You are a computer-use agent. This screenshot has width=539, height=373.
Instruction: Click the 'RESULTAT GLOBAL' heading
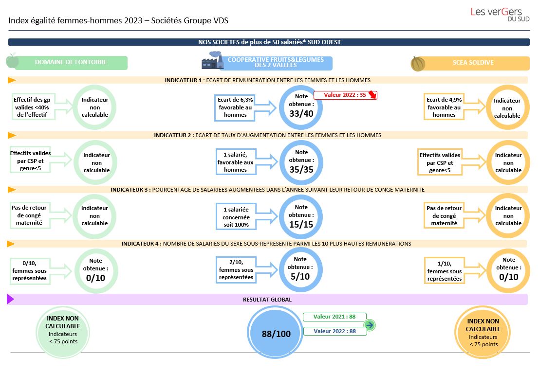(x=267, y=300)
